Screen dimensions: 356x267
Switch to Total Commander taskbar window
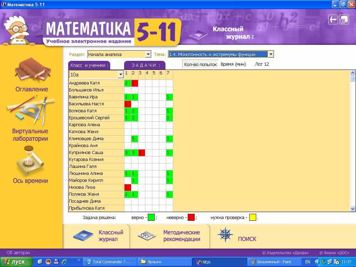(x=110, y=262)
